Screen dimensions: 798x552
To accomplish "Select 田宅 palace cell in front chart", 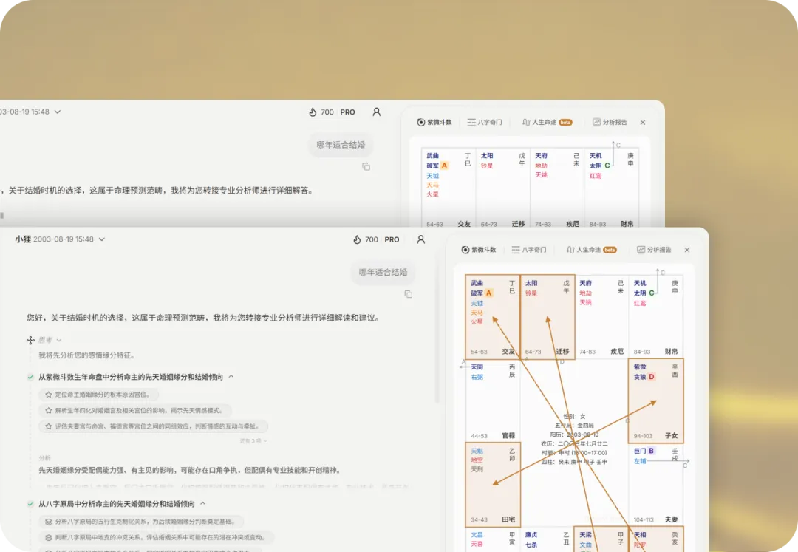I will [493, 484].
